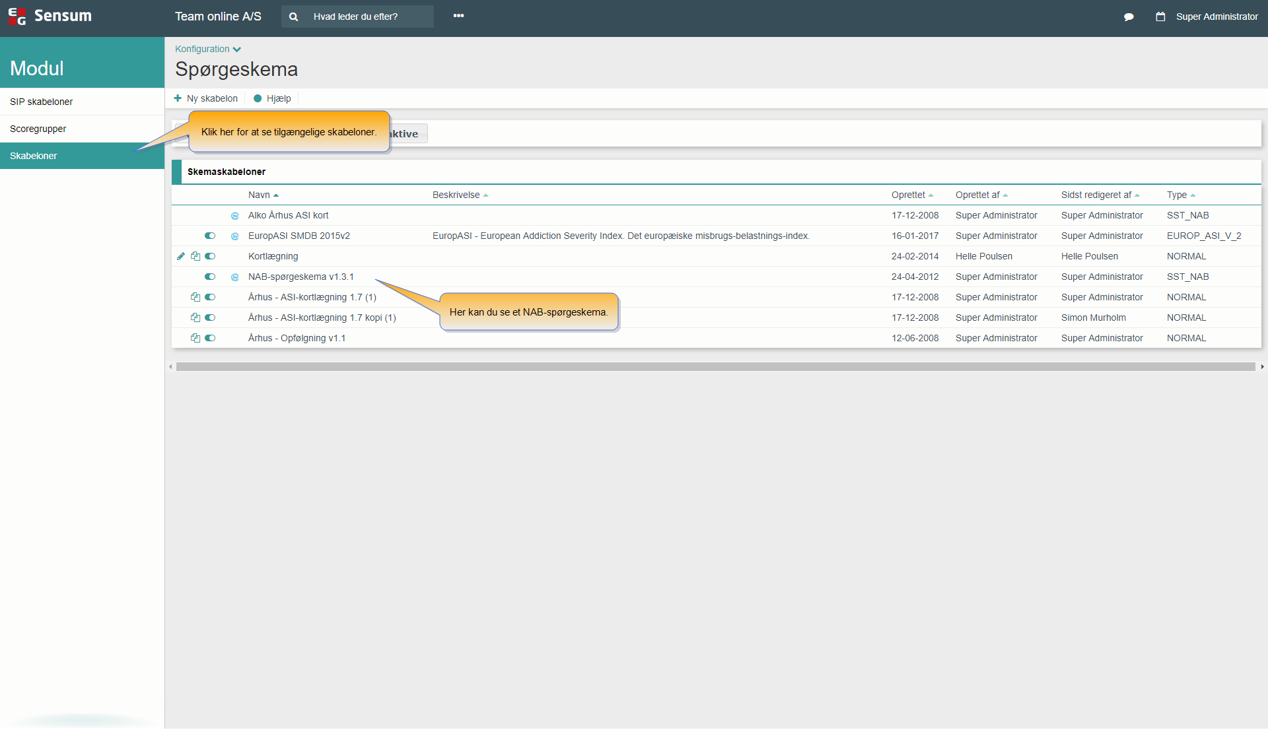Click Simon Murholm in Sidst redigeret af

pyautogui.click(x=1094, y=317)
